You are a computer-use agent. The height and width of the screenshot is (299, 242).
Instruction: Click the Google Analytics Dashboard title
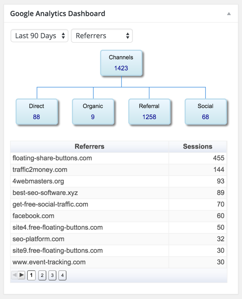point(58,14)
